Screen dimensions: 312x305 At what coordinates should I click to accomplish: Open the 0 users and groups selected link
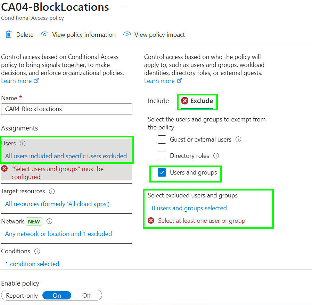tap(189, 208)
